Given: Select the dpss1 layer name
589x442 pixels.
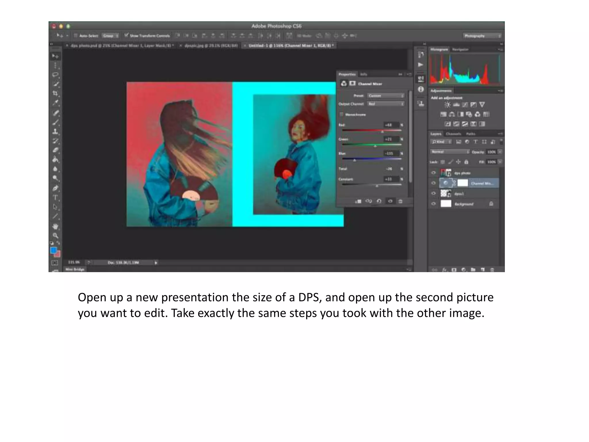Looking at the screenshot, I should click(459, 194).
